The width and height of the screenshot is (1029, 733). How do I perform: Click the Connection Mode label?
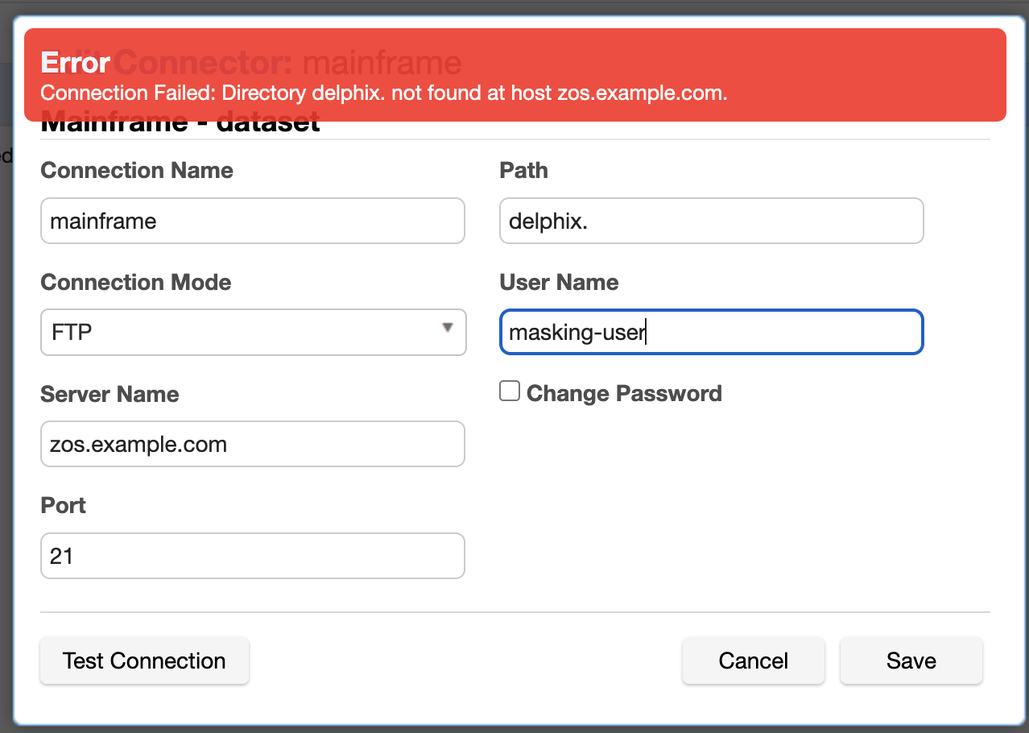(135, 283)
